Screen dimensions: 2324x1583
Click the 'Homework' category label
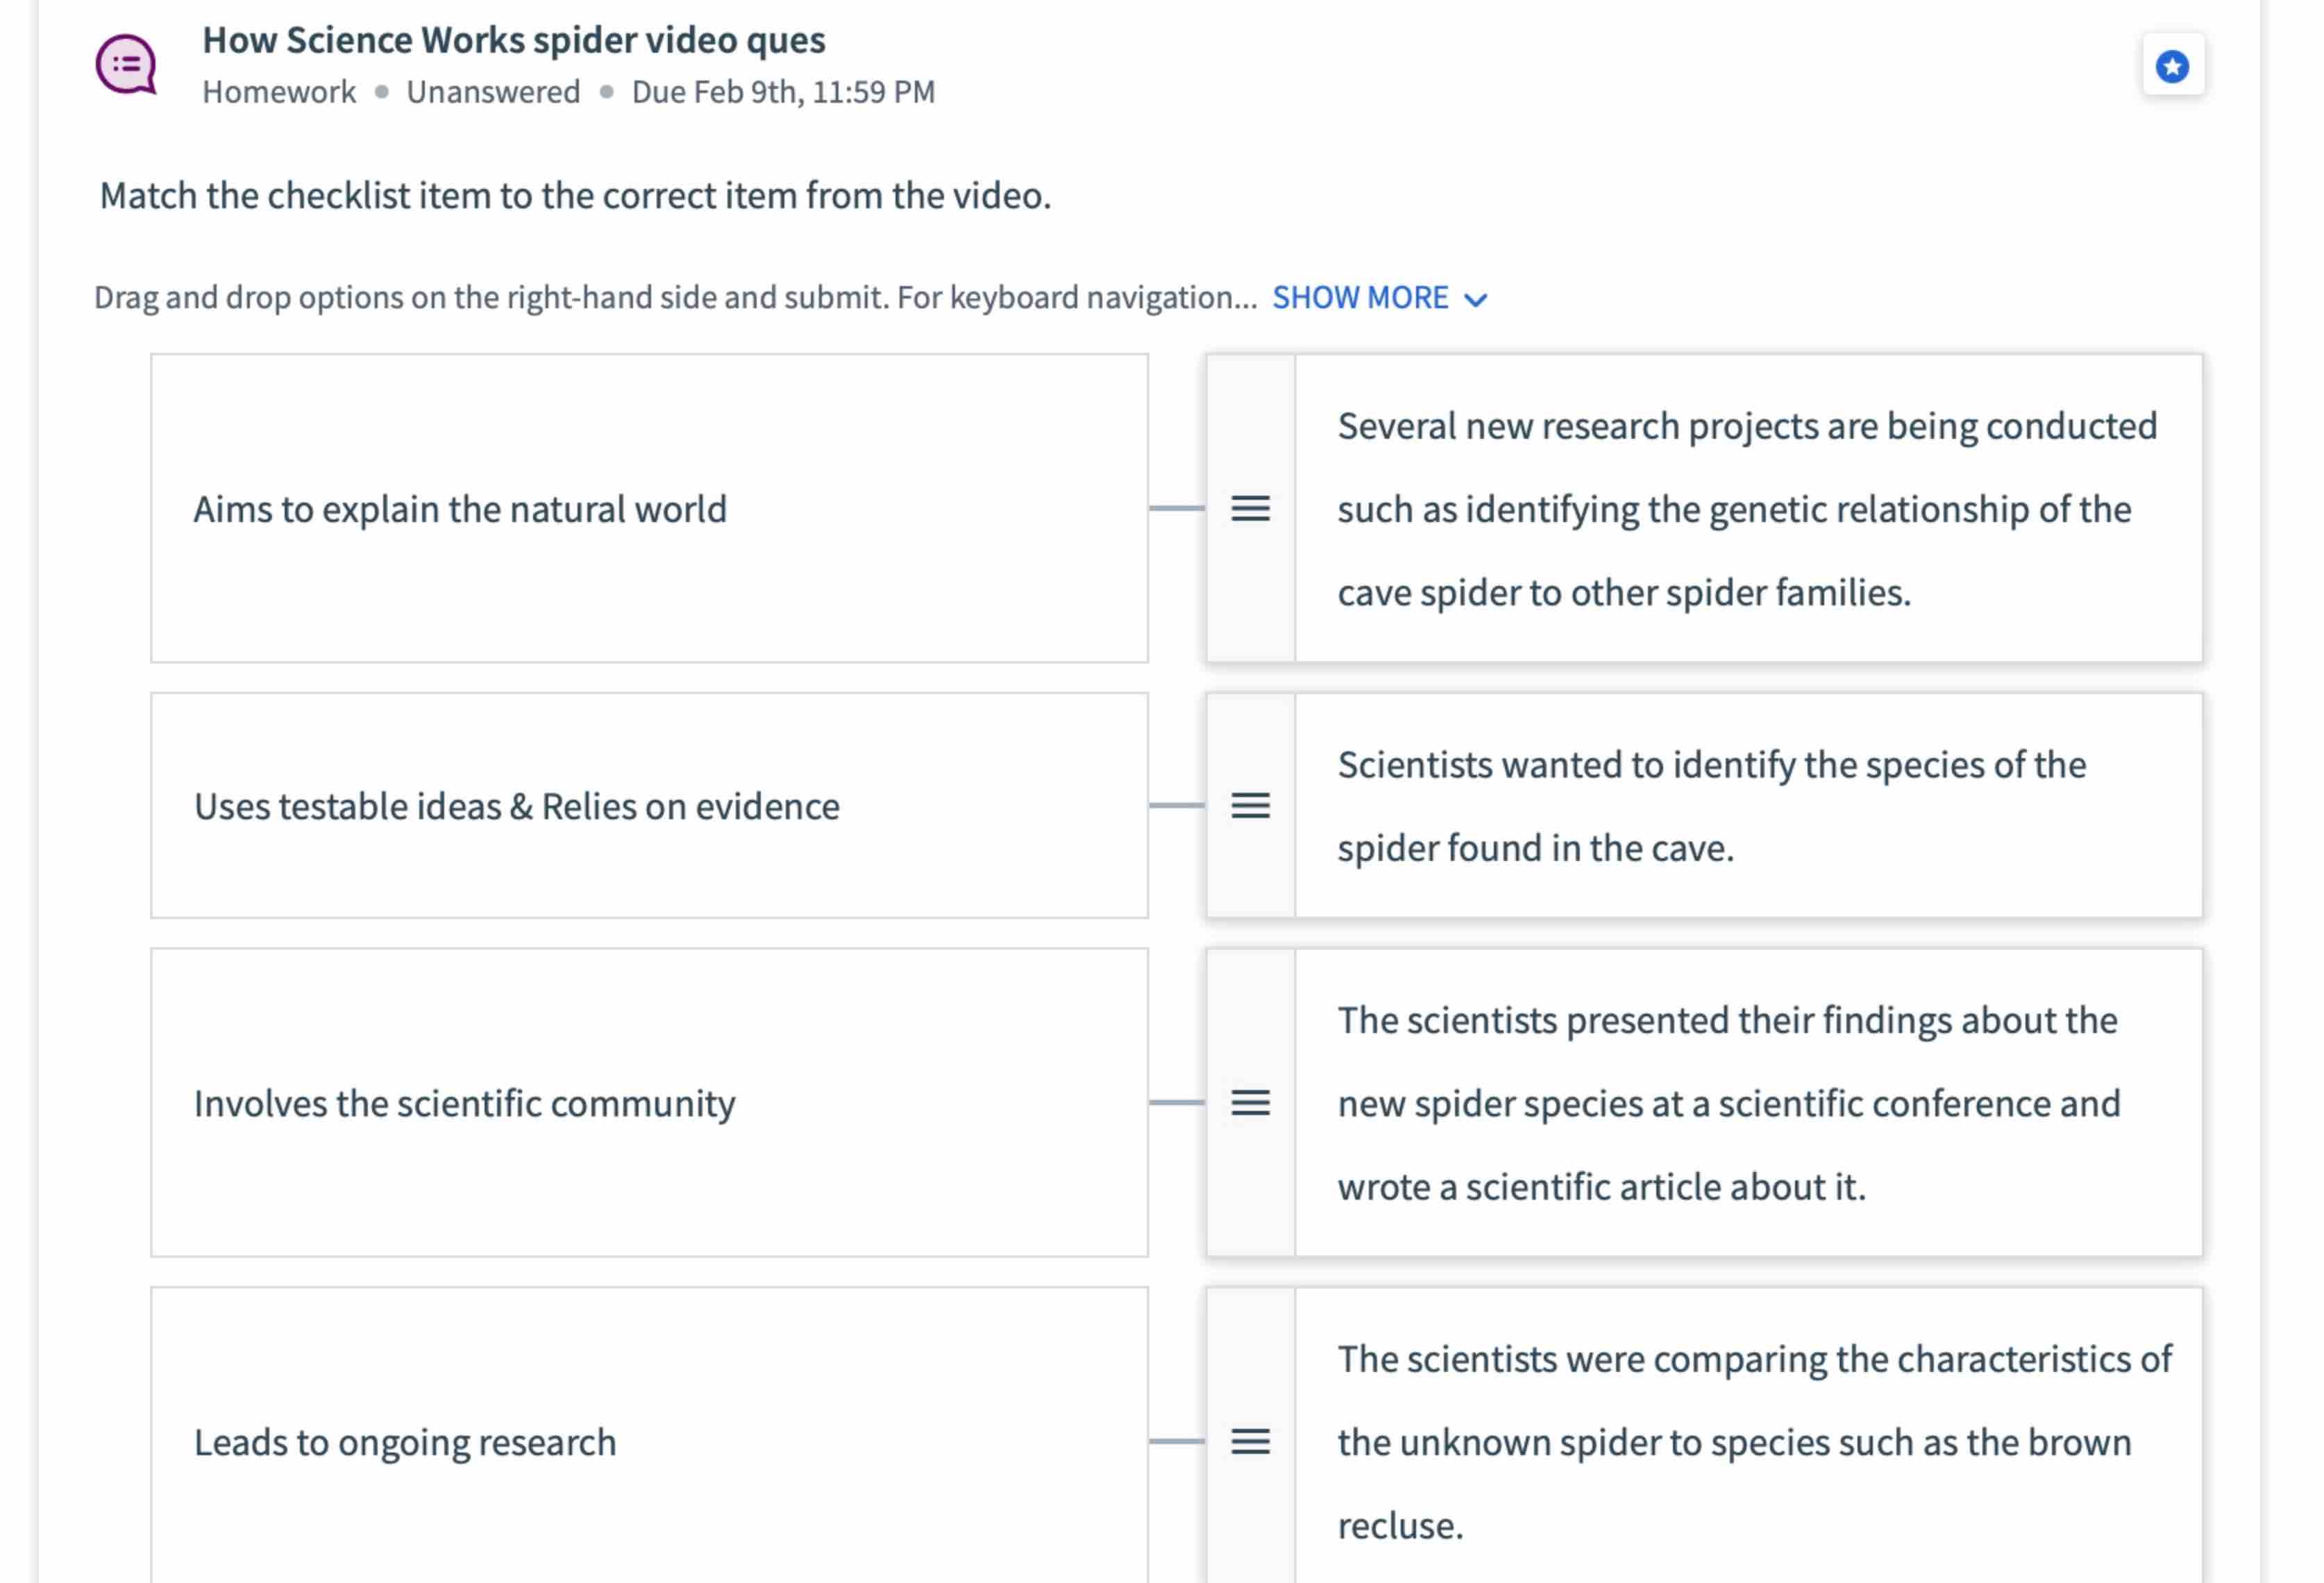click(279, 92)
